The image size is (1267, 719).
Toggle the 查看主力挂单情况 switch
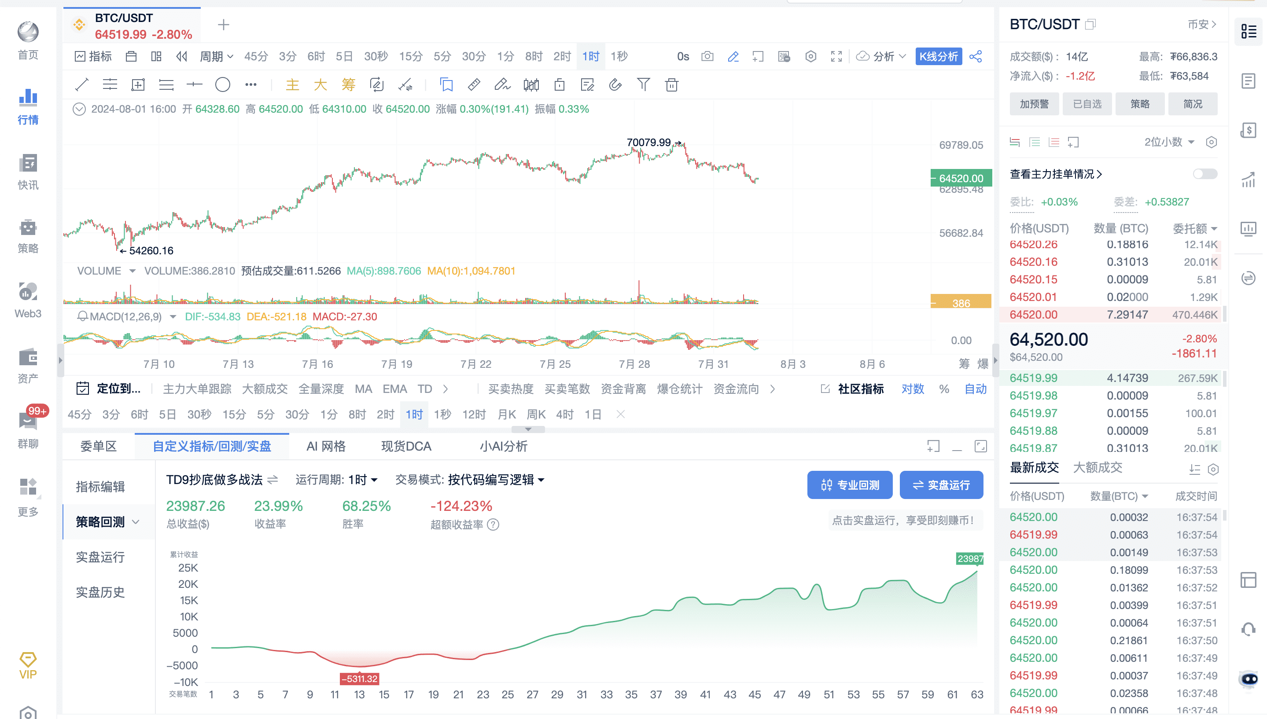point(1205,174)
